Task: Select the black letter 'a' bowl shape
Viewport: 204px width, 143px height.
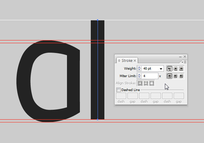Action: tap(23, 81)
